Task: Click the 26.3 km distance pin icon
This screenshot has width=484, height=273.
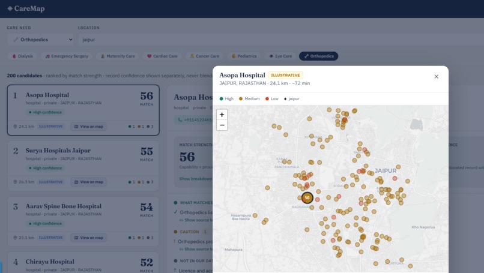Action: click(15, 182)
